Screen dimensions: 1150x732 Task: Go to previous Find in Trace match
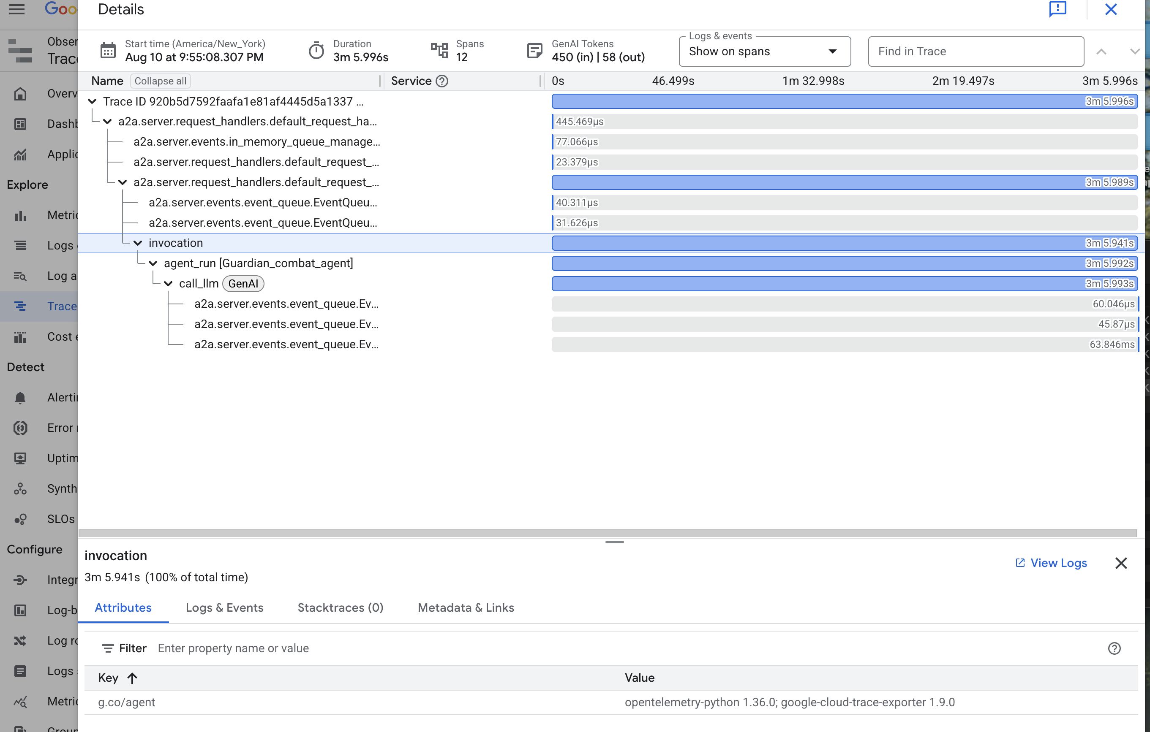1101,52
